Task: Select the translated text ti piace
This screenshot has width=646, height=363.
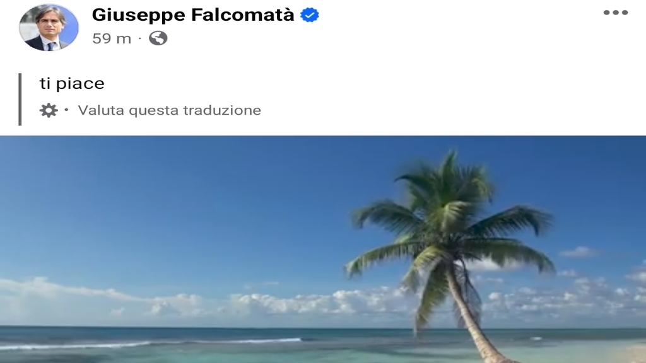Action: coord(72,84)
